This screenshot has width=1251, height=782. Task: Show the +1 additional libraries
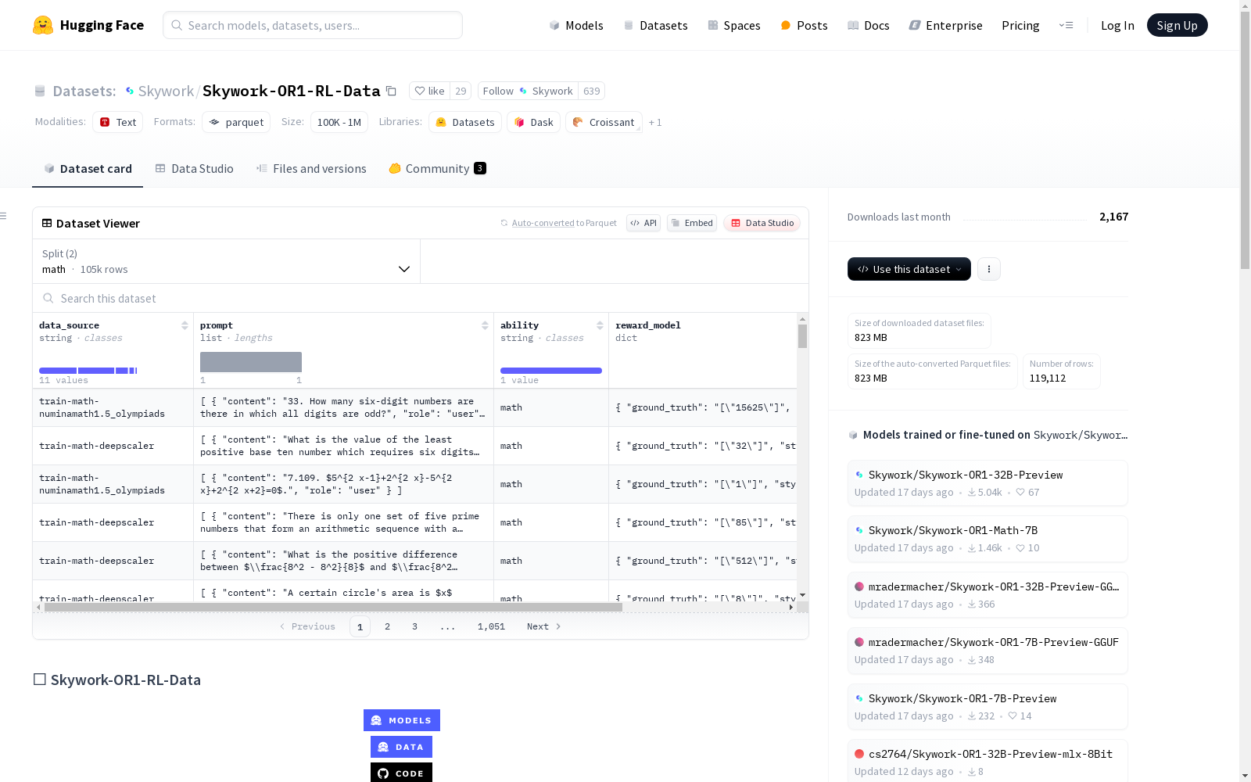pos(655,122)
